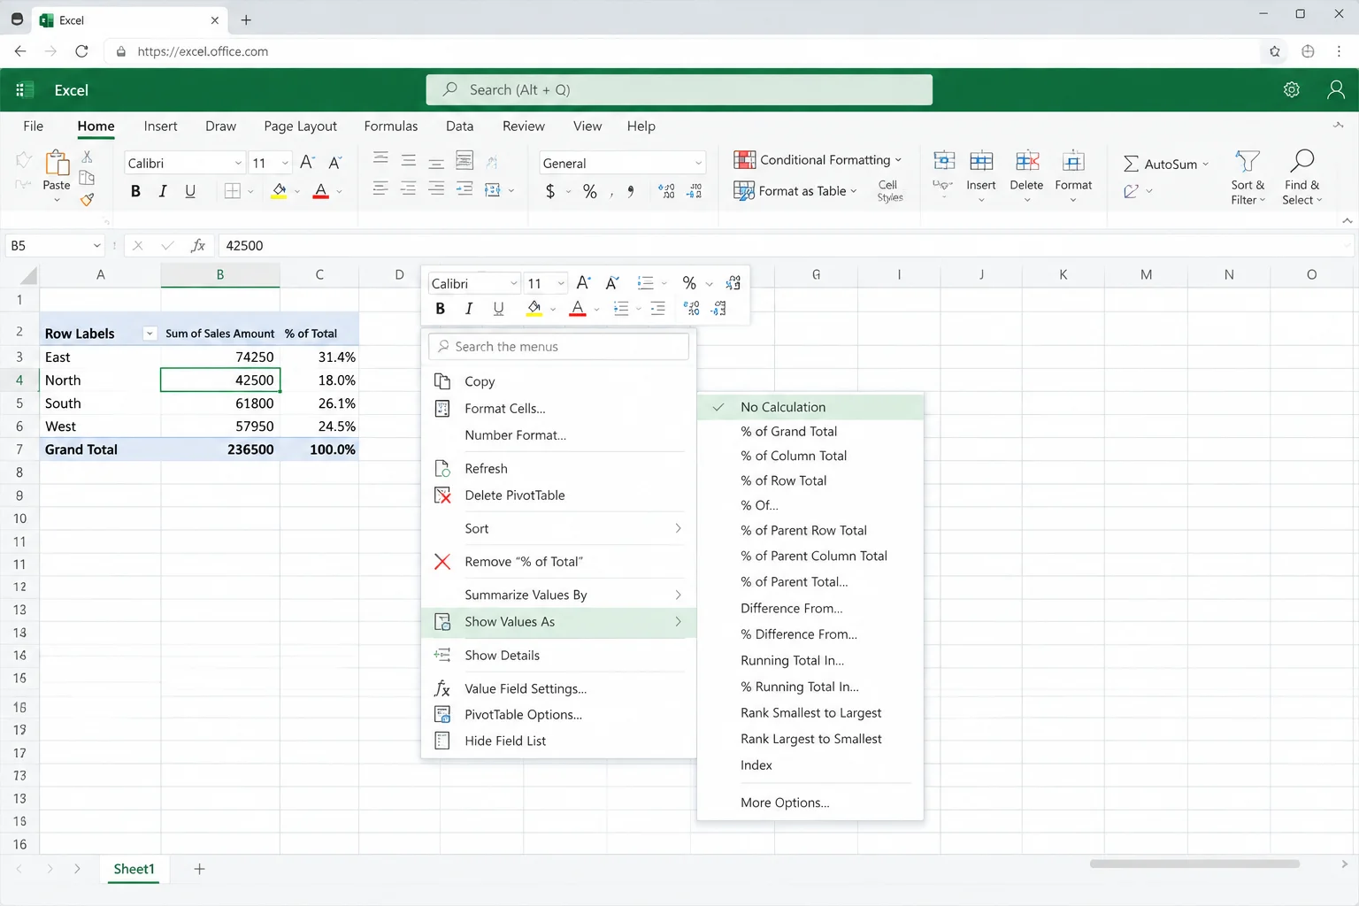Click the Borders icon in ribbon
This screenshot has height=906, width=1359.
pos(232,191)
